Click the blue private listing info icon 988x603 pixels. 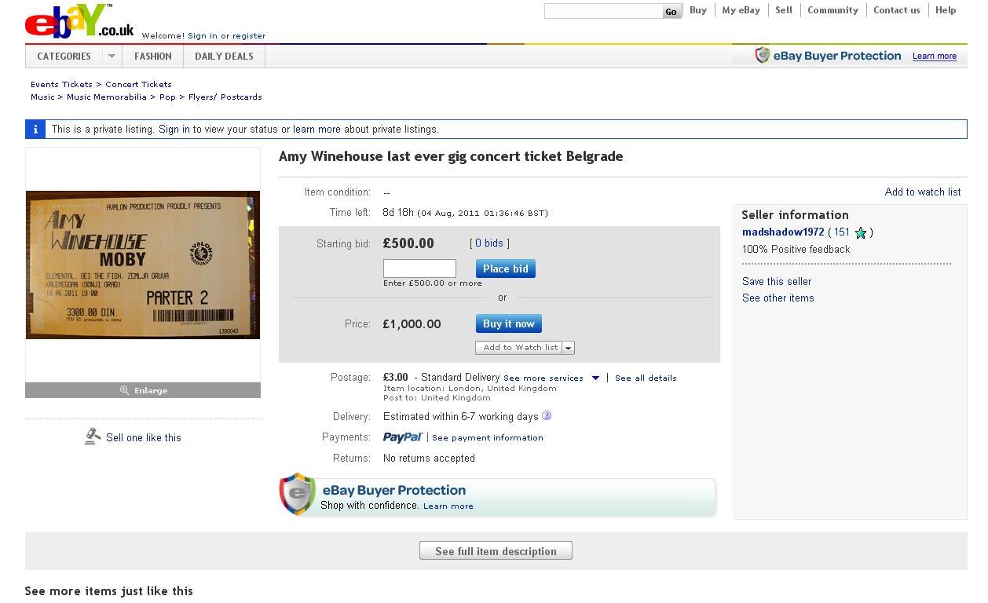[x=35, y=130]
